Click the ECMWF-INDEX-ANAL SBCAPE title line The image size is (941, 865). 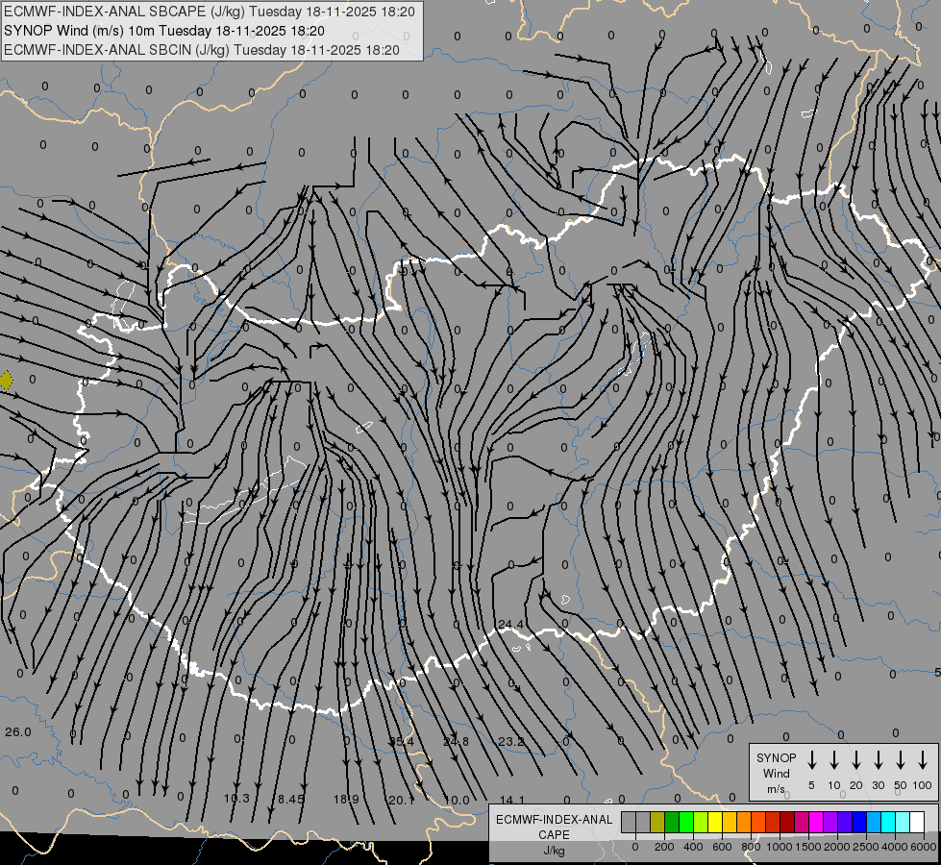[210, 12]
